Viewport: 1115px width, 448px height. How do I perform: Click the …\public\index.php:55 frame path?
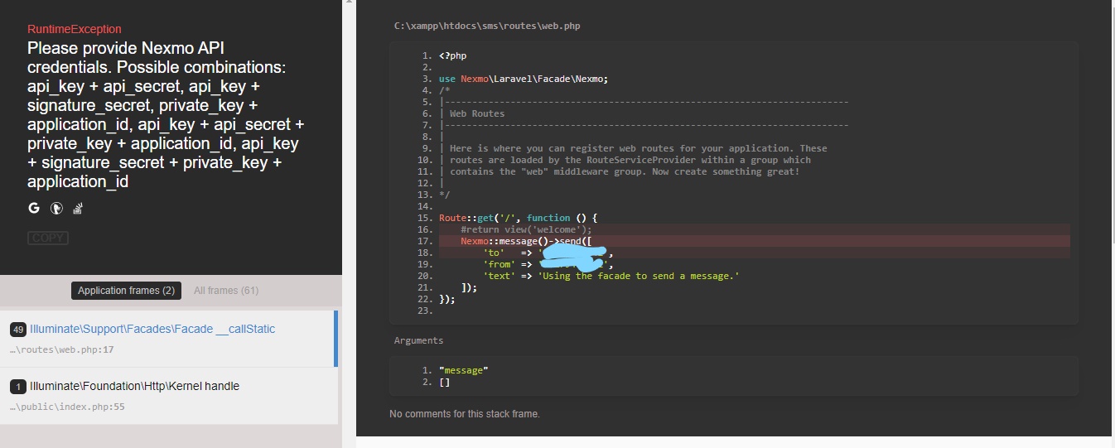pos(67,407)
